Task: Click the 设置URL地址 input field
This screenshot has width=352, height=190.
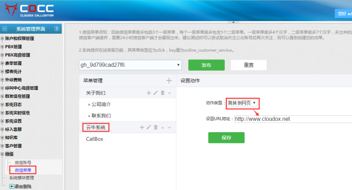Action: (x=291, y=119)
